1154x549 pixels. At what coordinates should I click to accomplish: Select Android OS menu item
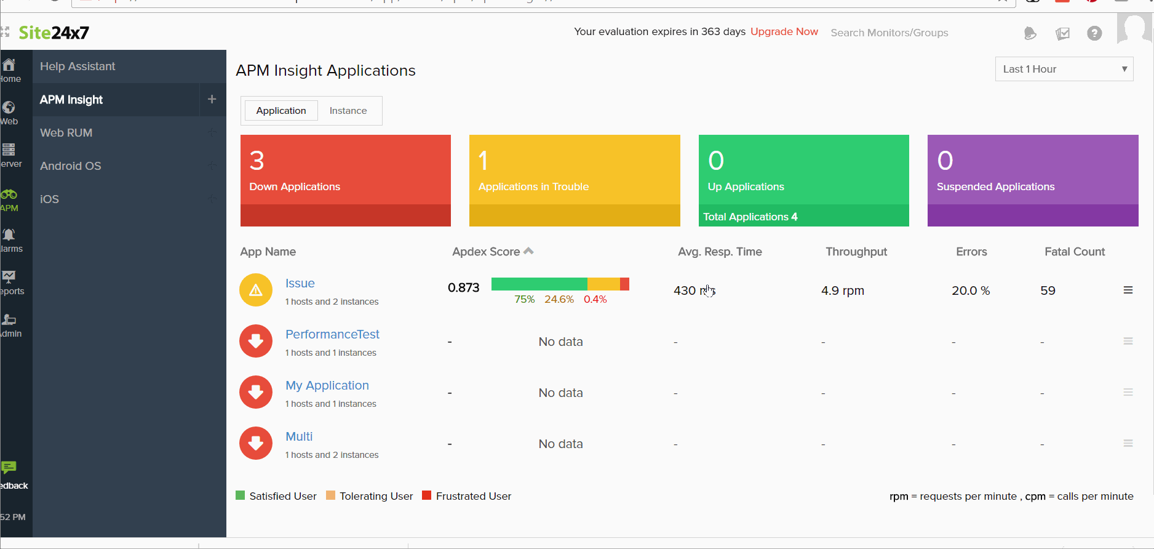point(71,166)
